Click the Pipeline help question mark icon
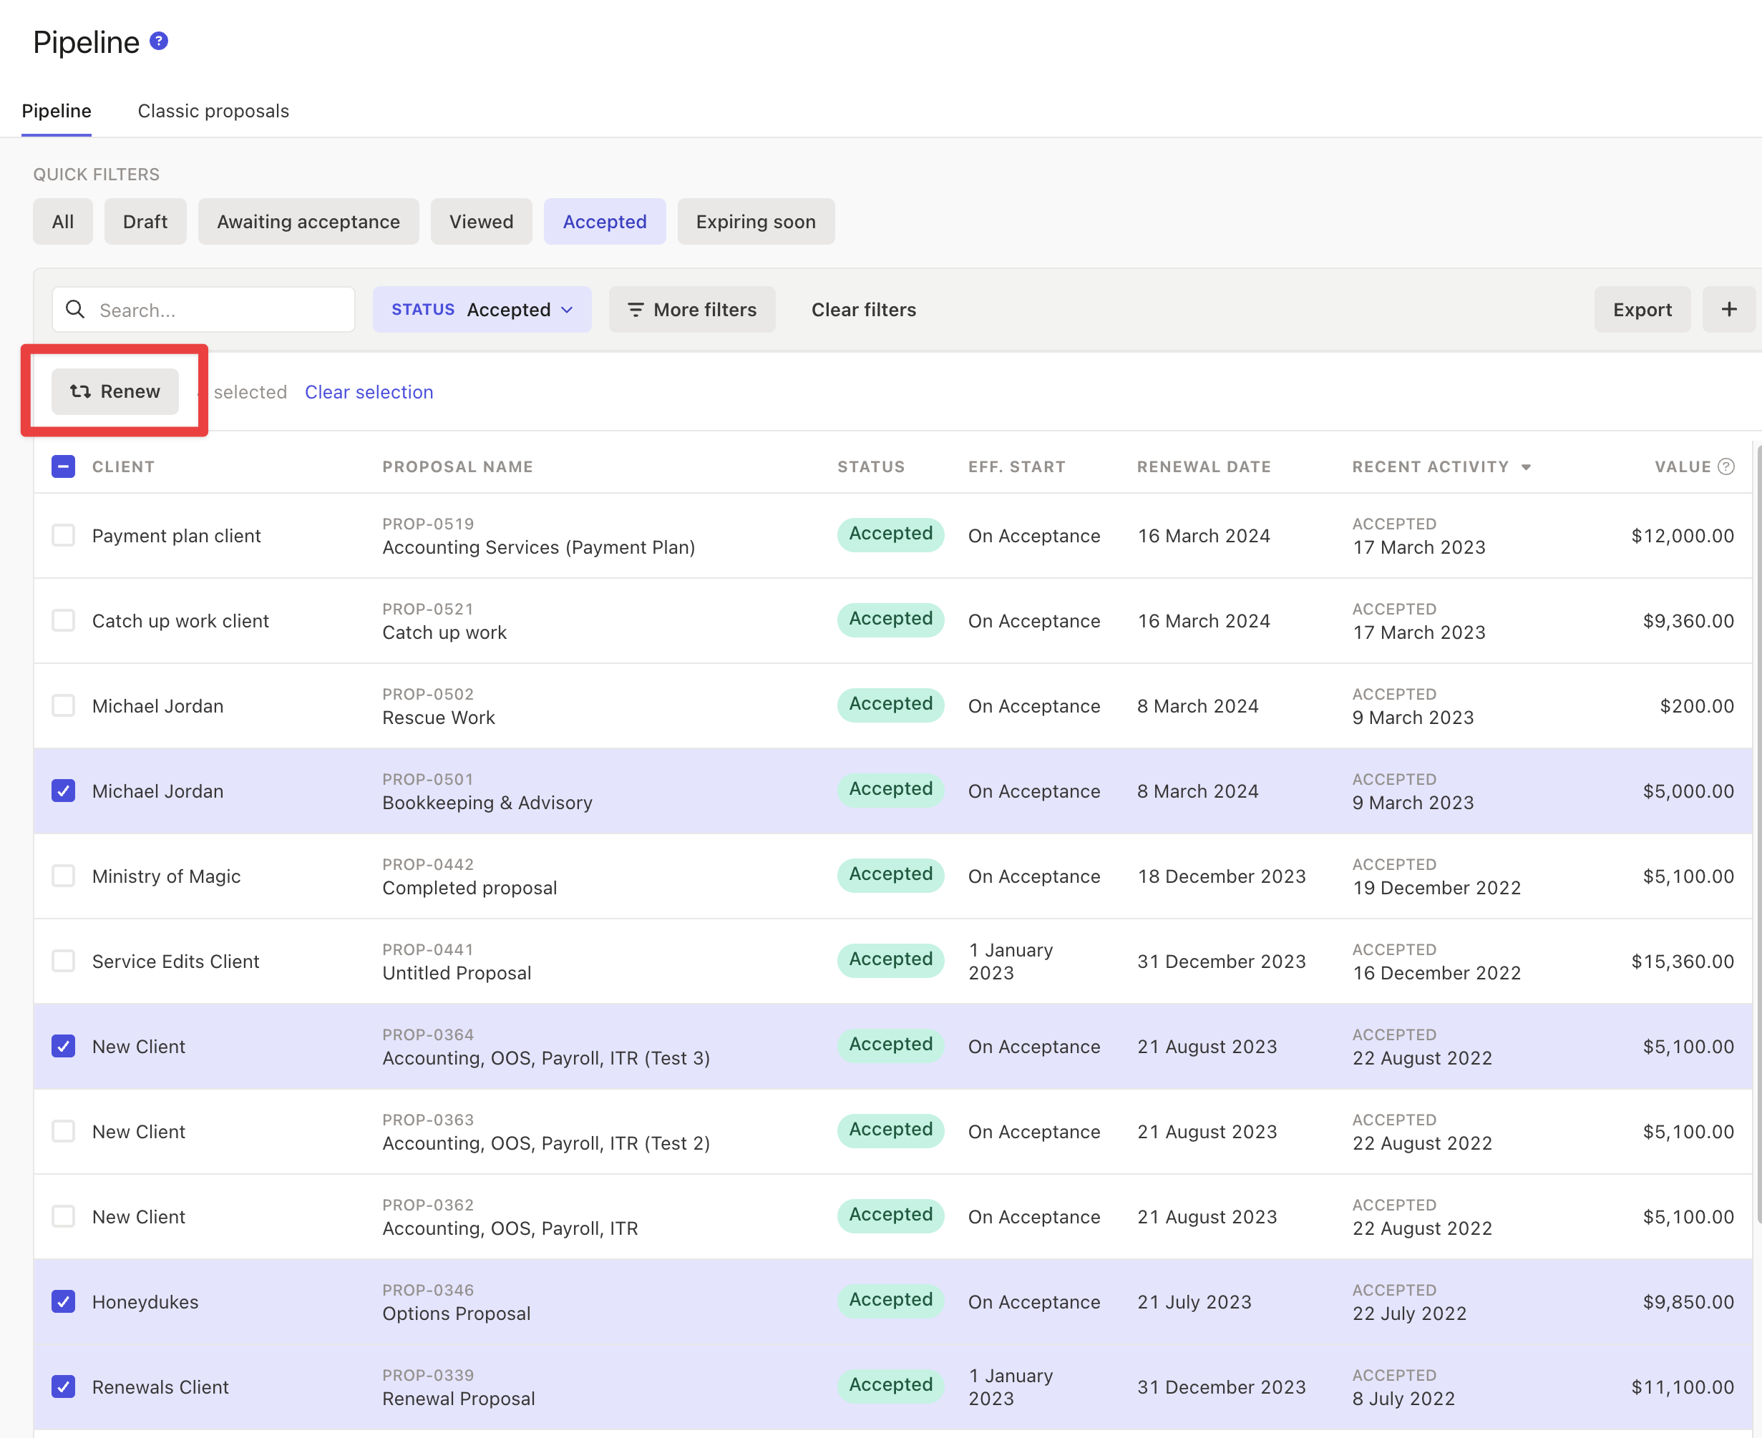Viewport: 1762px width, 1438px height. [x=158, y=41]
